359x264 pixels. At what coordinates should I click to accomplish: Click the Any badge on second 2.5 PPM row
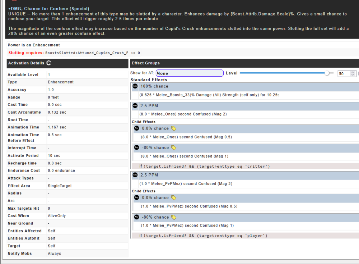coord(135,175)
